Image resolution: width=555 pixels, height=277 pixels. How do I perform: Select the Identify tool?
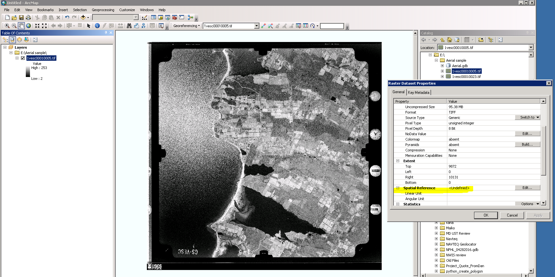coord(97,26)
